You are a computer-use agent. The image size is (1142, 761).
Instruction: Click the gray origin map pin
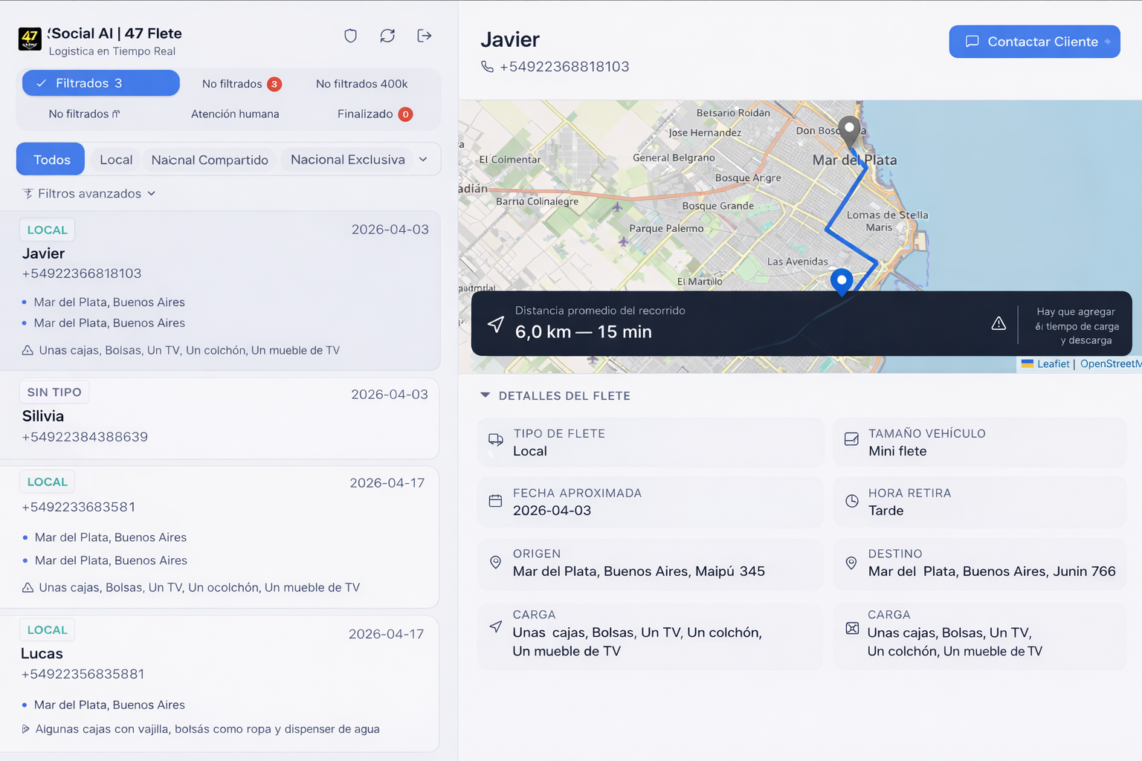(x=849, y=129)
